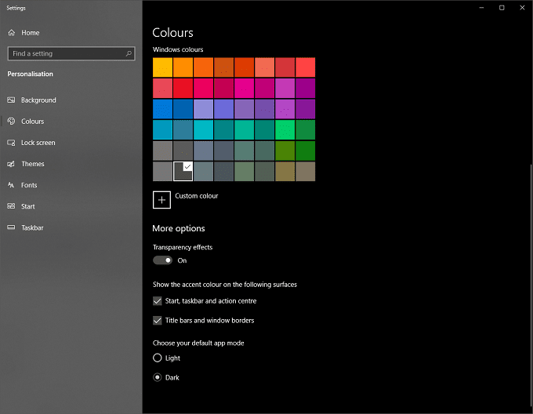Select the Light app mode
This screenshot has width=533, height=414.
(158, 358)
